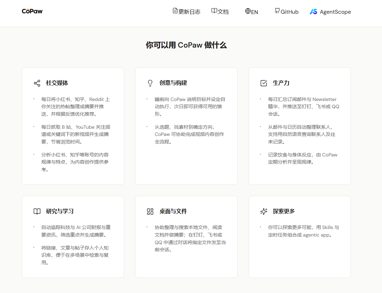The height and width of the screenshot is (293, 382).
Task: Select the 探索更多 card heading
Action: point(284,212)
